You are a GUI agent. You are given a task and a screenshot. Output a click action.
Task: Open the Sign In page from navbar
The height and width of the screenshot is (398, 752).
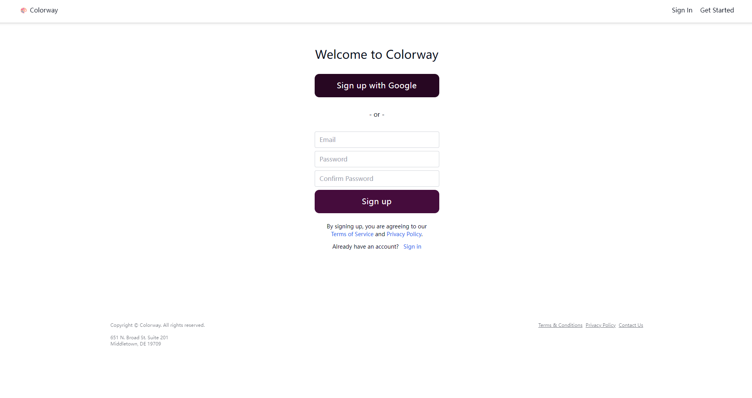[682, 11]
